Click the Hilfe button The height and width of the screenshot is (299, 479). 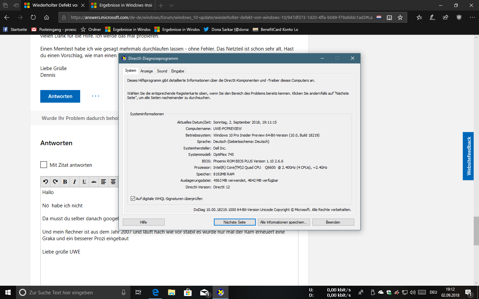point(143,222)
